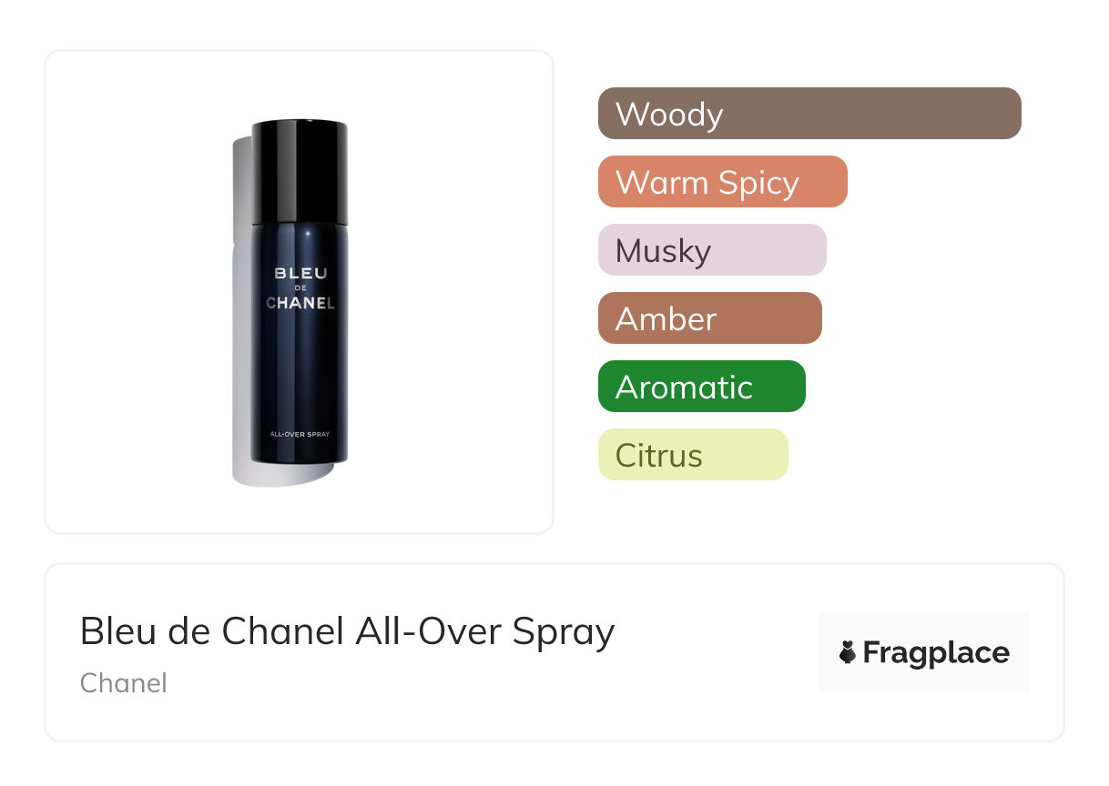This screenshot has height=786, width=1109.
Task: Open the Bleu de Chanel All-Over Spray title
Action: point(347,631)
